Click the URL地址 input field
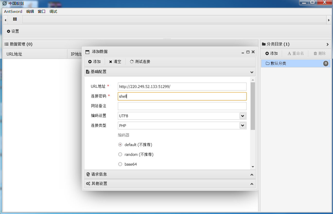This screenshot has height=214, width=333. coord(182,86)
